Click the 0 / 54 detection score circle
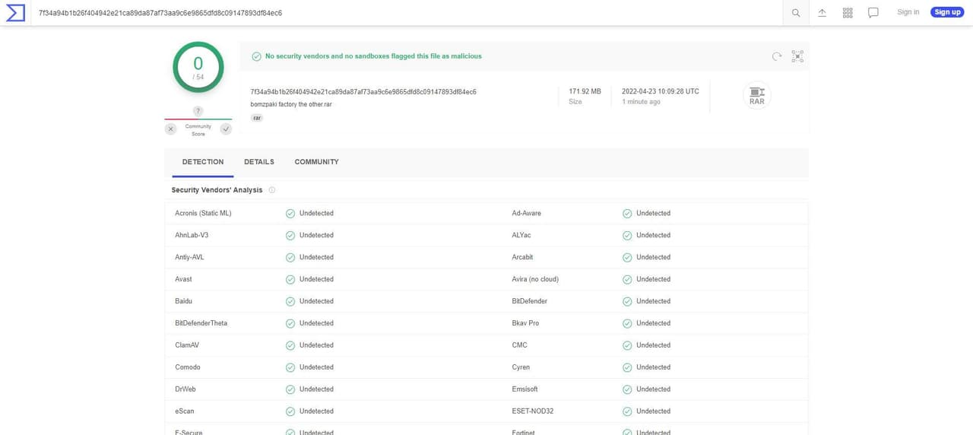The height and width of the screenshot is (435, 973). pos(198,67)
